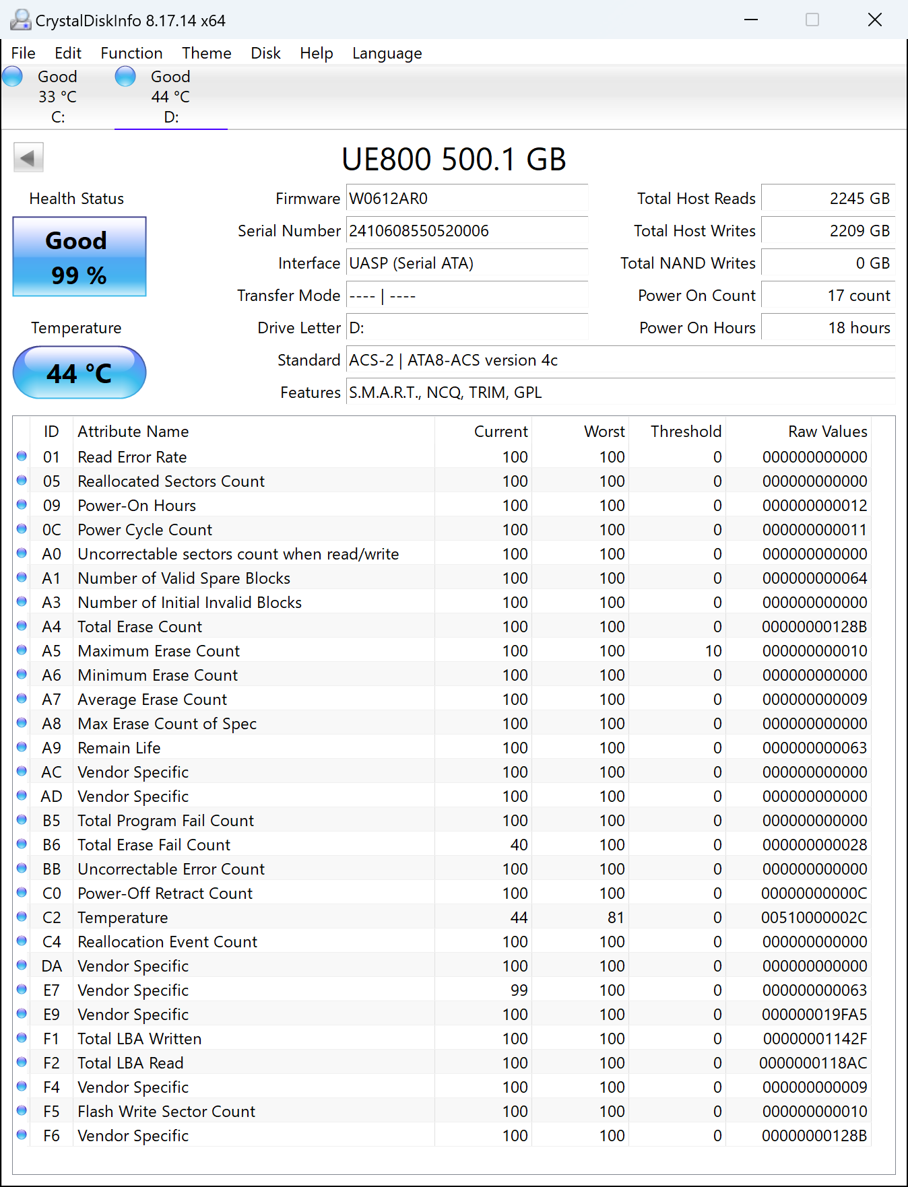Open the Help menu
The width and height of the screenshot is (908, 1187).
point(317,53)
